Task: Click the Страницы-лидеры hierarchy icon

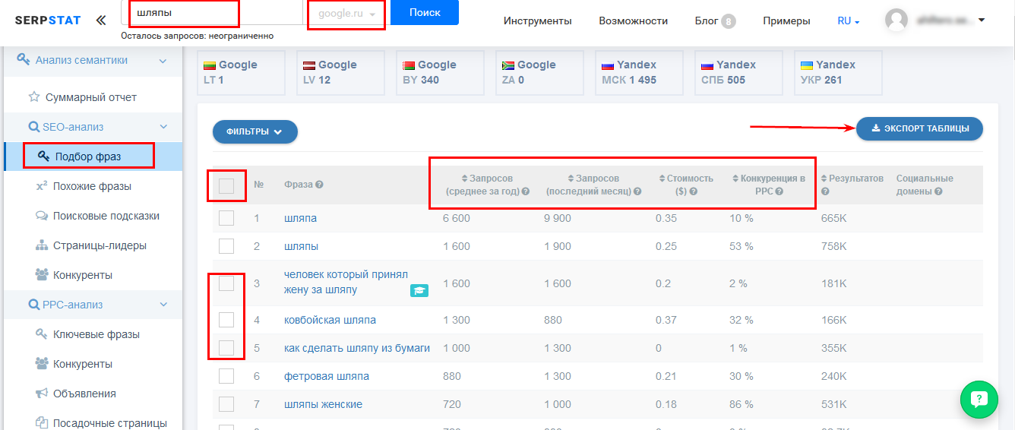Action: [x=43, y=245]
